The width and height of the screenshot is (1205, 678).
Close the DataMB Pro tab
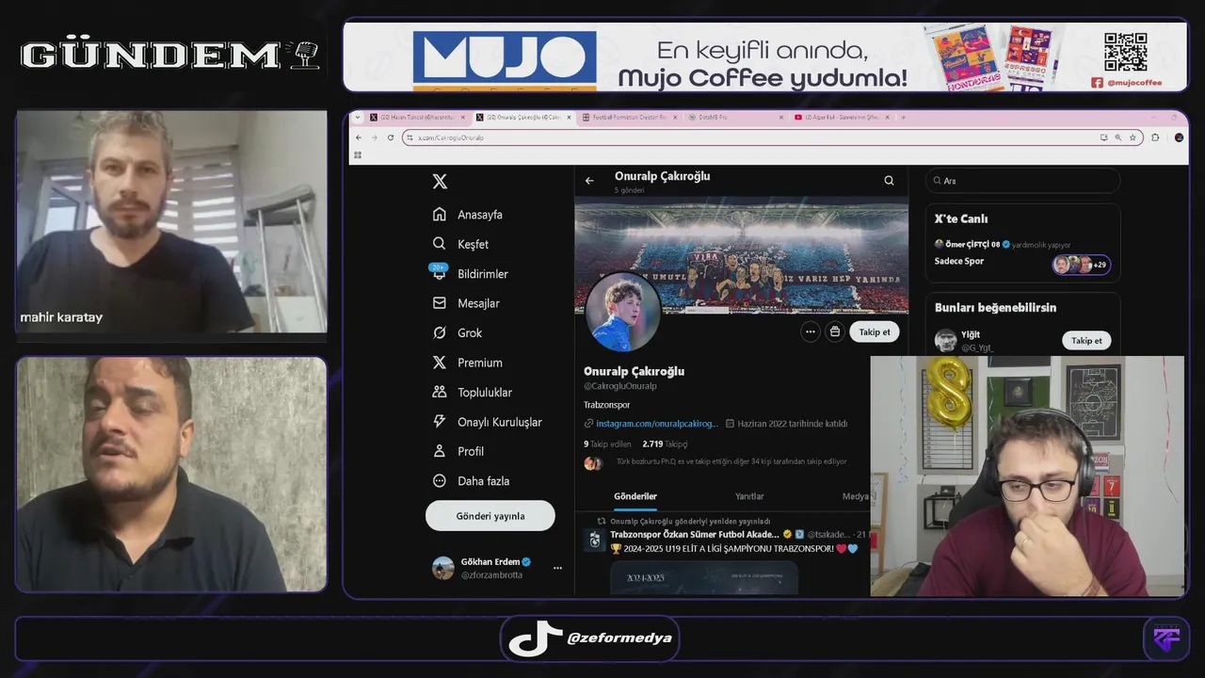[780, 118]
